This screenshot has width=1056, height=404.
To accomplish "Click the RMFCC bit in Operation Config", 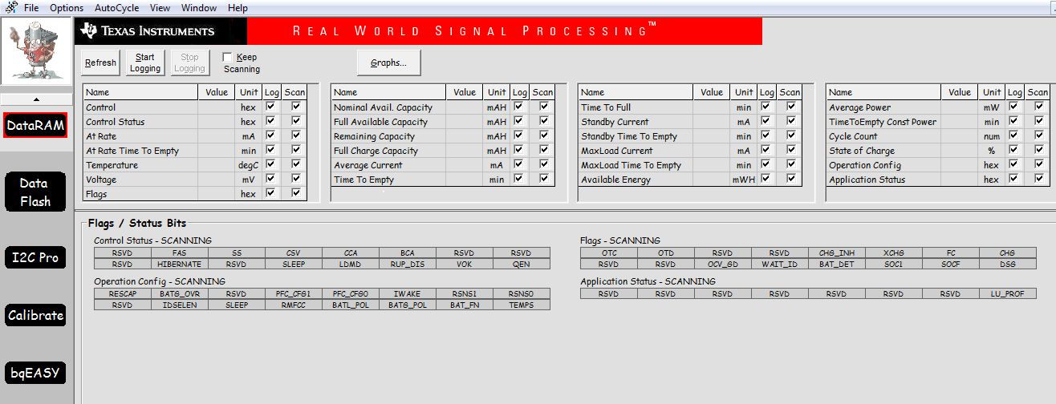I will 294,305.
